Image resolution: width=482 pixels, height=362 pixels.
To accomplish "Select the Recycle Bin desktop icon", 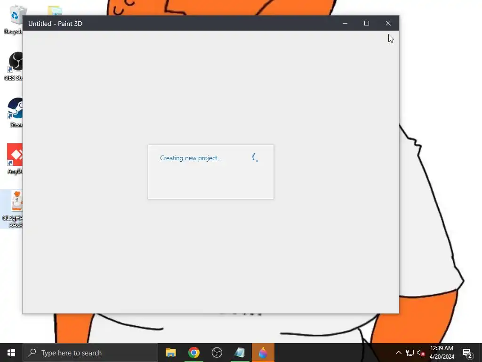I will [14, 20].
